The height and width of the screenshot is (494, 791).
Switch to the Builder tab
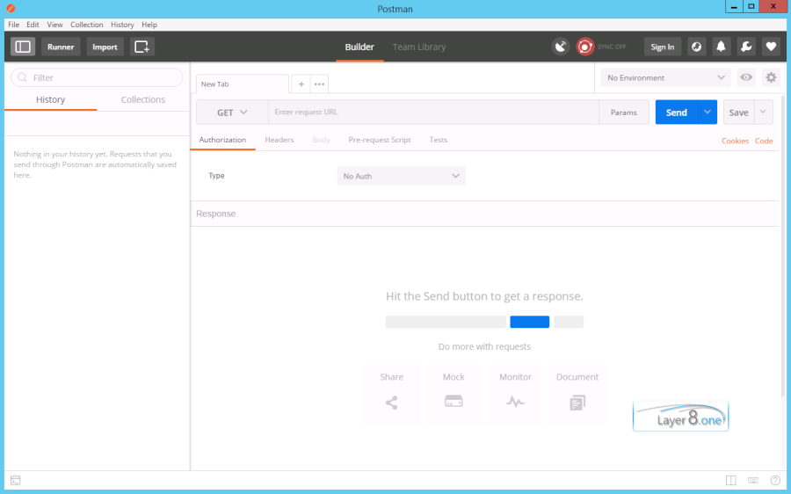tap(359, 47)
